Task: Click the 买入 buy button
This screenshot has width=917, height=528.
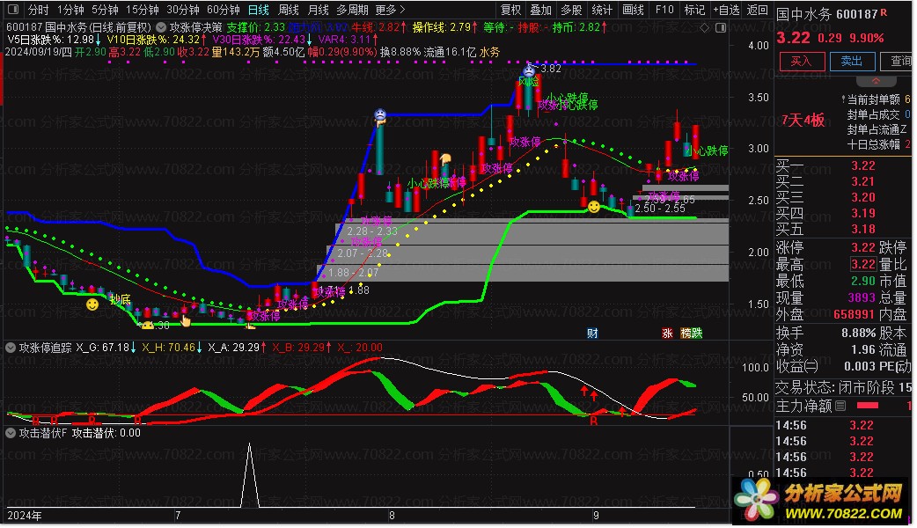Action: (801, 61)
